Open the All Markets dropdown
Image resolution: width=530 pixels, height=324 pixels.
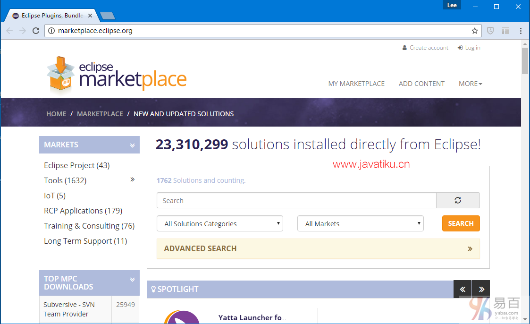360,224
